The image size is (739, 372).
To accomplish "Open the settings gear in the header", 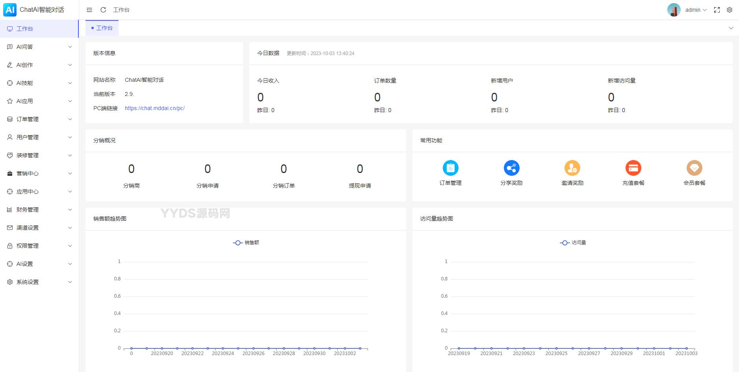I will [730, 10].
